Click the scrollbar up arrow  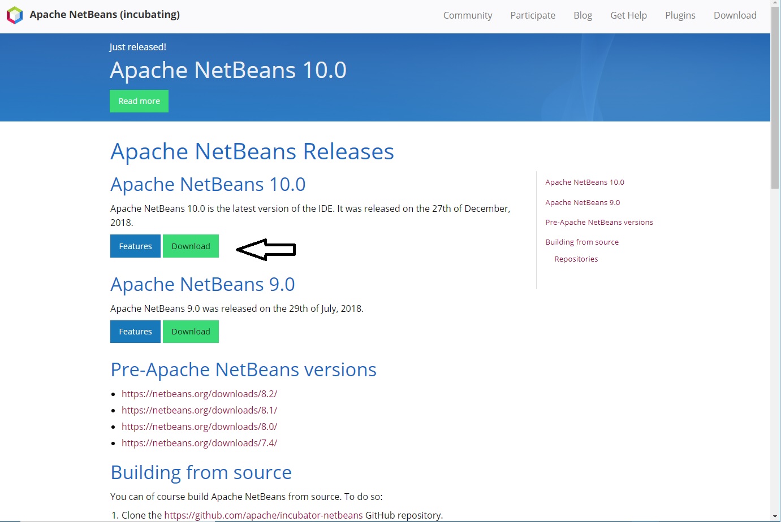[x=775, y=4]
